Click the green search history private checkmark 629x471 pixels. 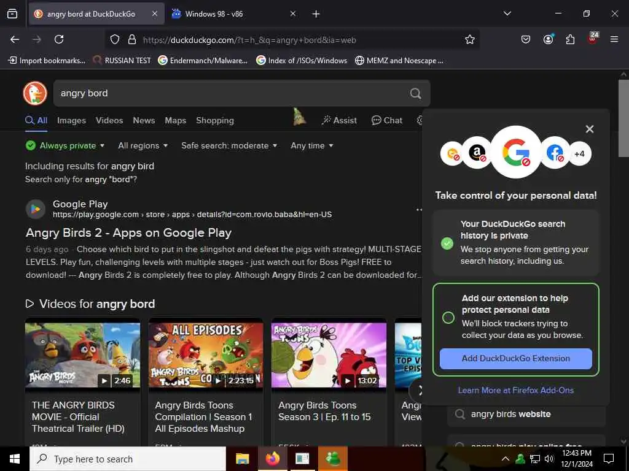click(x=447, y=243)
